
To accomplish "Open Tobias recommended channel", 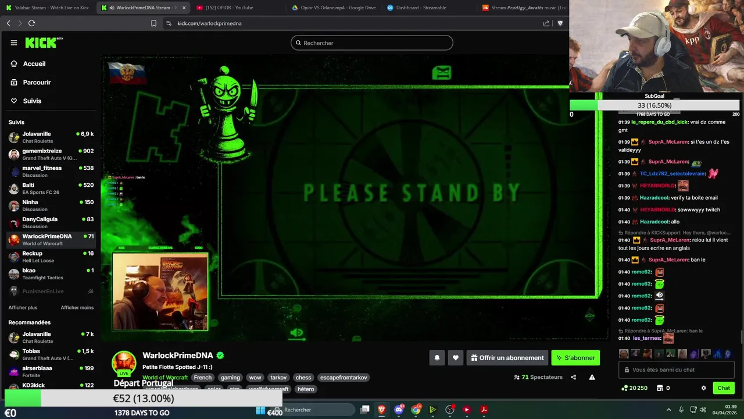I will (51, 354).
